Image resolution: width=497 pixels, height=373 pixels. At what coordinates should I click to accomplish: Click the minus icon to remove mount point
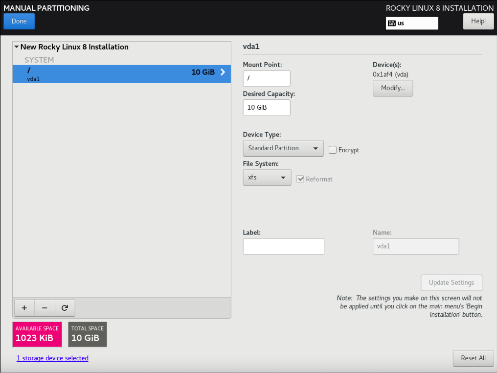(x=45, y=308)
